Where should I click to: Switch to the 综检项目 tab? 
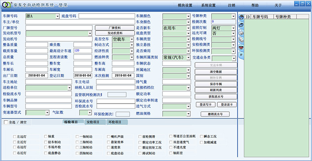tap(73, 122)
